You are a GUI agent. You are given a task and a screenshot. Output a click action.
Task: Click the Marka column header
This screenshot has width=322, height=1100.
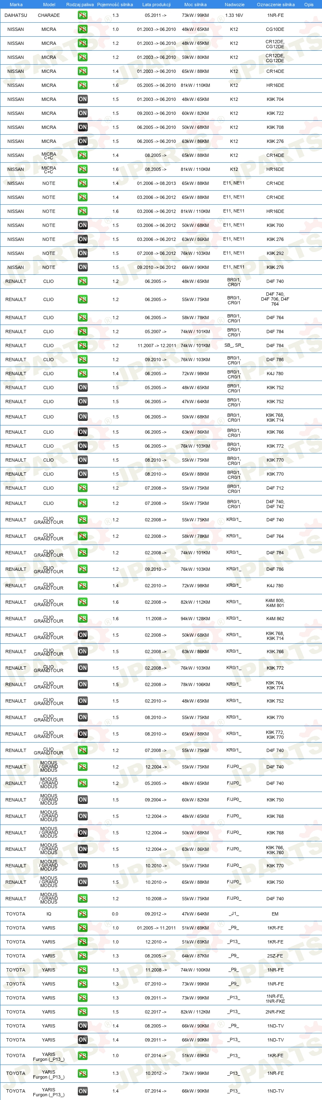point(16,5)
